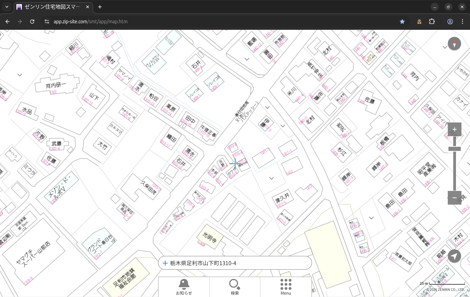Bookmark this page with star icon
Viewport: 470px width, 297px height.
pyautogui.click(x=402, y=22)
